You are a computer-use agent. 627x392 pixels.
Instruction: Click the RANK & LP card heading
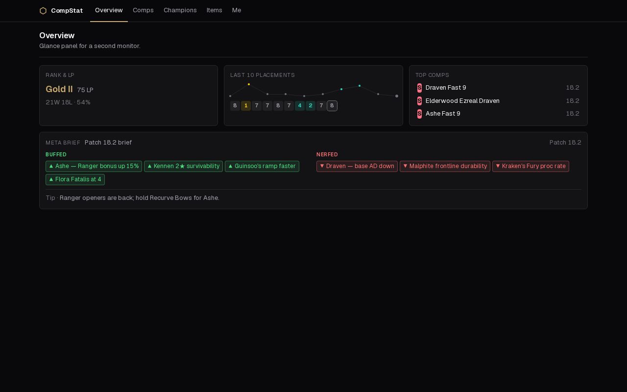(60, 75)
